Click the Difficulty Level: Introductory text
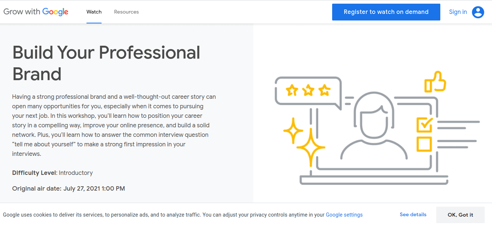 (x=52, y=173)
